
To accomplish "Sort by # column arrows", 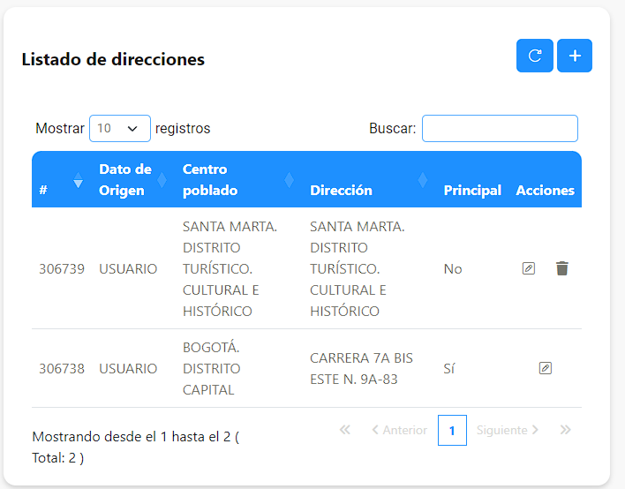I will pyautogui.click(x=78, y=180).
